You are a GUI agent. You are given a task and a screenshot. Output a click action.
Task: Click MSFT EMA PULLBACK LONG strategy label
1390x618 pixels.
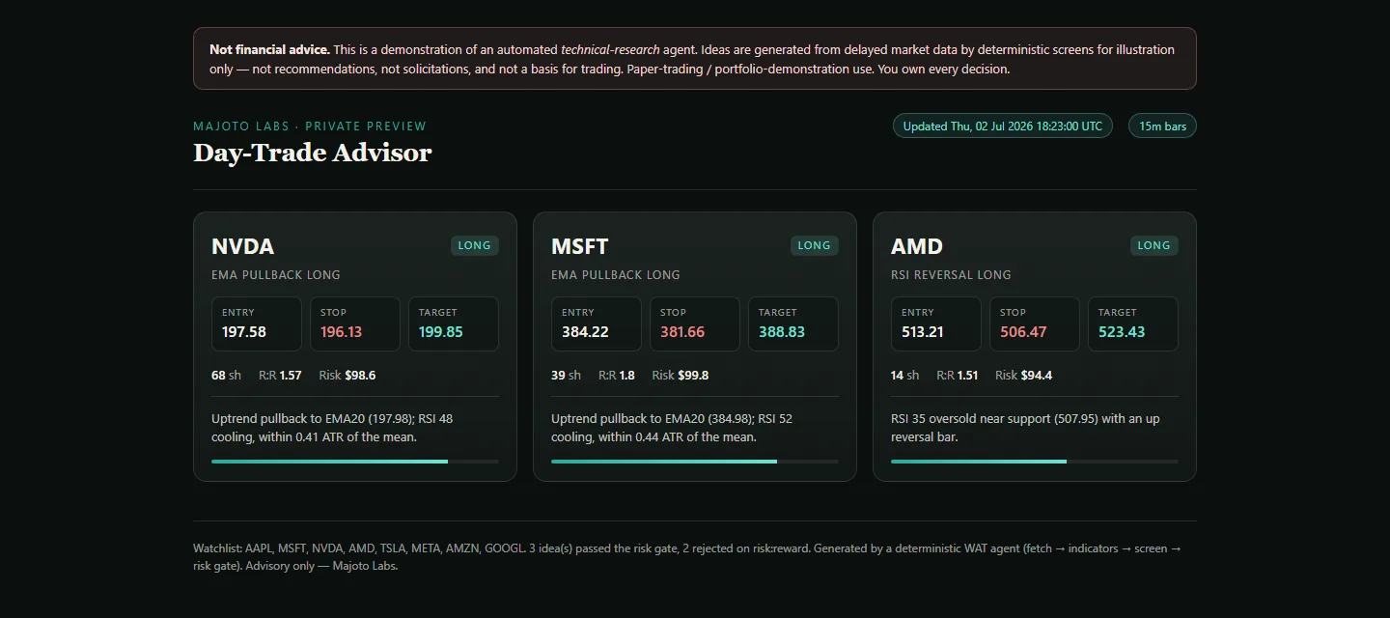point(616,275)
